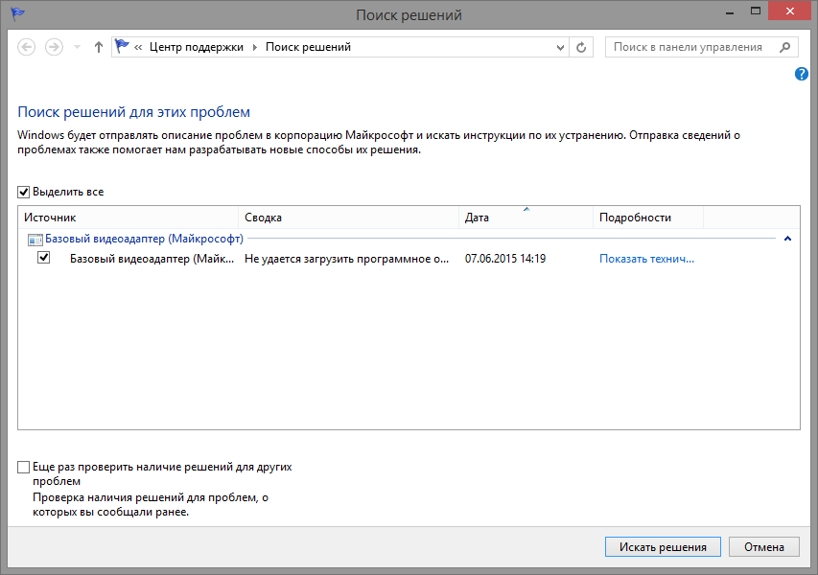The image size is (818, 575).
Task: Open the recent pages dropdown arrow
Action: [78, 48]
